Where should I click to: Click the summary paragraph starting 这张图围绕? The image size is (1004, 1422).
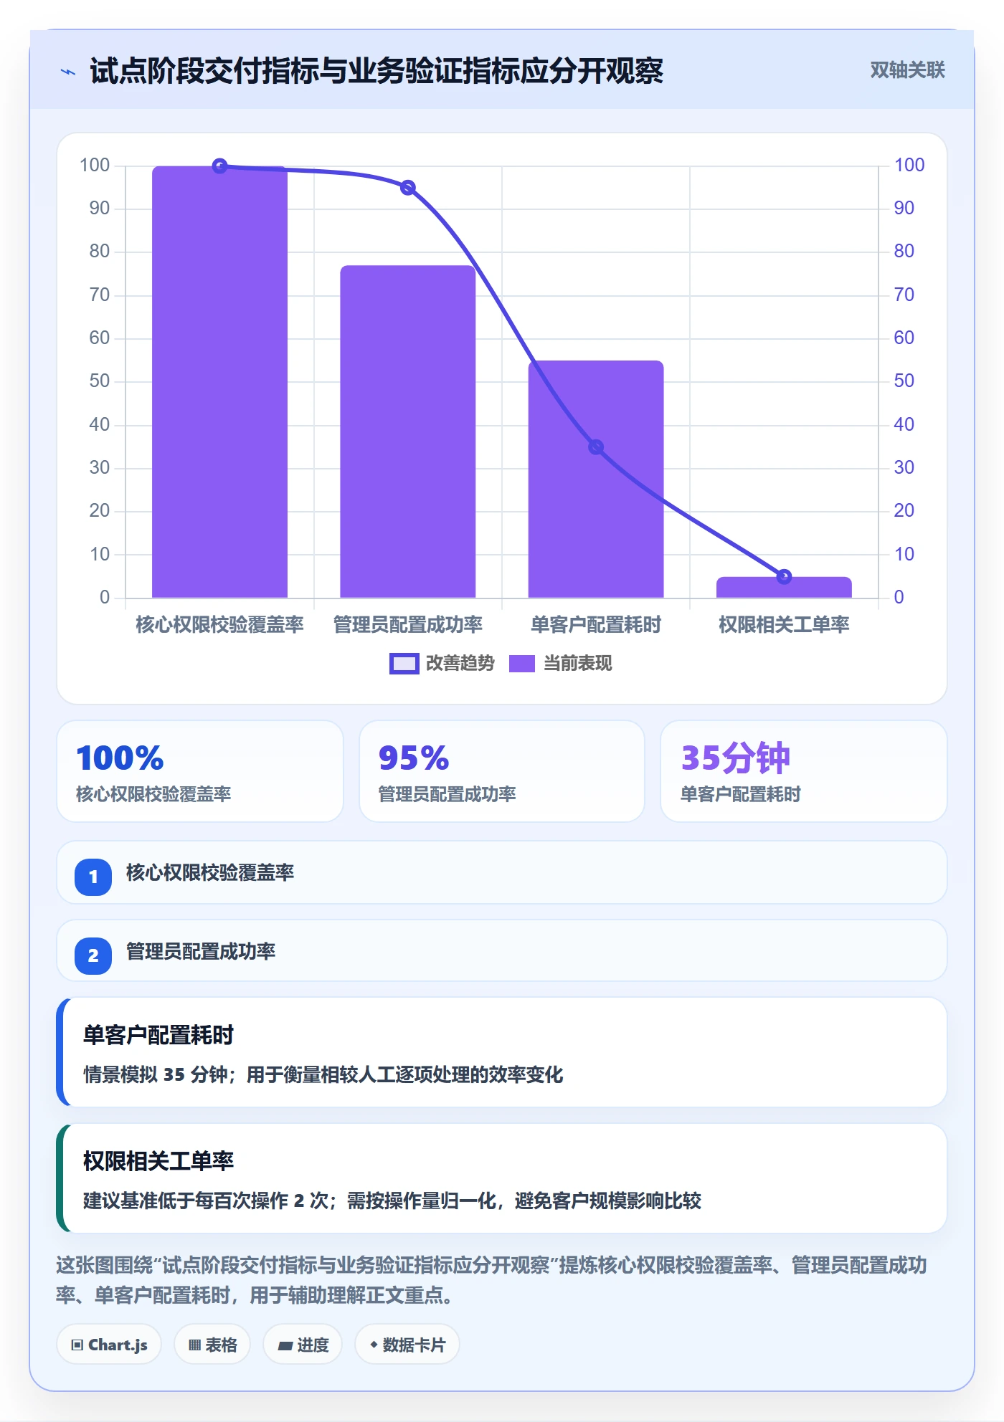492,1280
